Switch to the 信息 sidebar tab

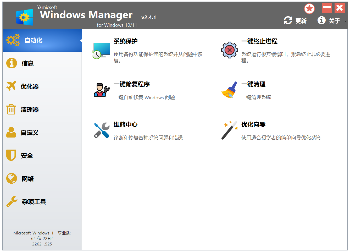click(x=42, y=63)
